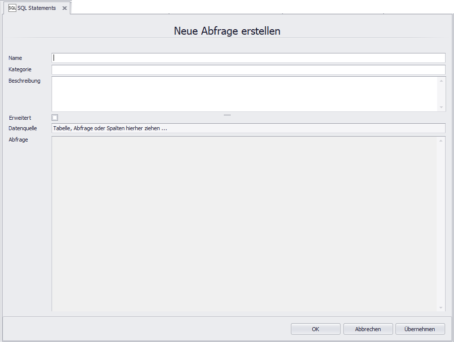Close the SQL Statements tab

coord(64,8)
